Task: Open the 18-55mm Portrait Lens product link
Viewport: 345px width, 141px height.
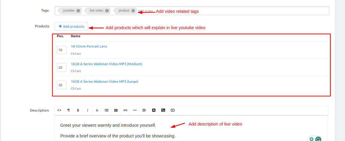Action: pos(89,46)
